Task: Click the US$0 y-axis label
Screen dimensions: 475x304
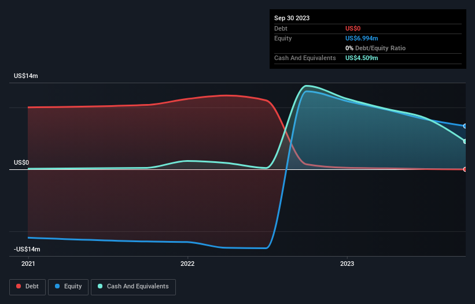Action: [x=21, y=163]
